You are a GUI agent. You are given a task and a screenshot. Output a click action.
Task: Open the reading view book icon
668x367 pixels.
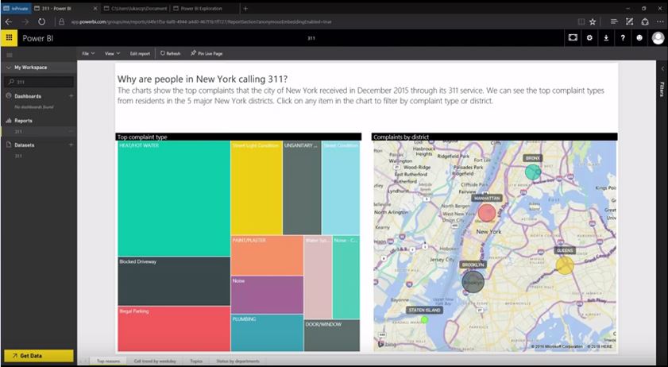pyautogui.click(x=581, y=21)
